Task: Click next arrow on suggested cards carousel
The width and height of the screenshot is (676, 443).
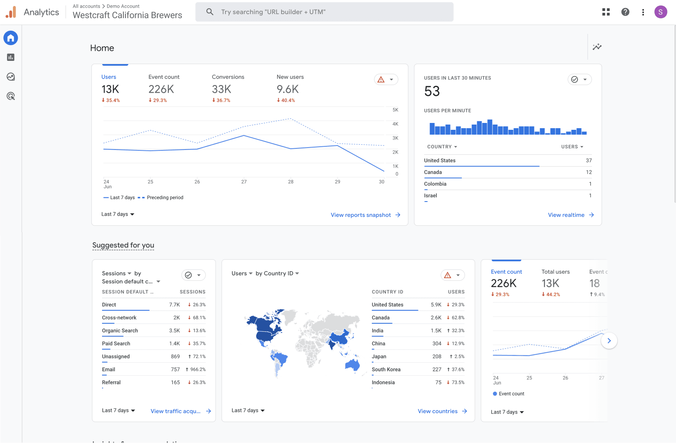Action: coord(609,341)
